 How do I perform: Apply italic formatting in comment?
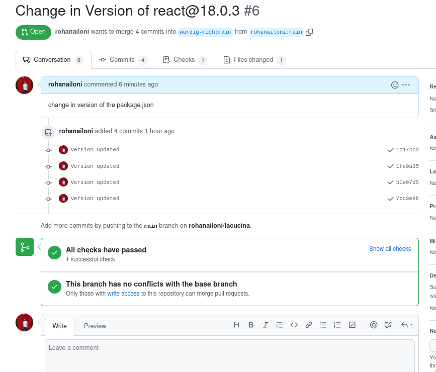(x=265, y=325)
